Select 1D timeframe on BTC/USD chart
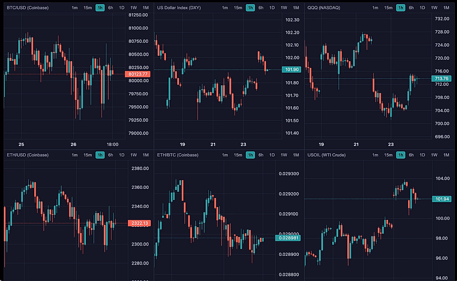This screenshot has width=457, height=281. point(122,8)
